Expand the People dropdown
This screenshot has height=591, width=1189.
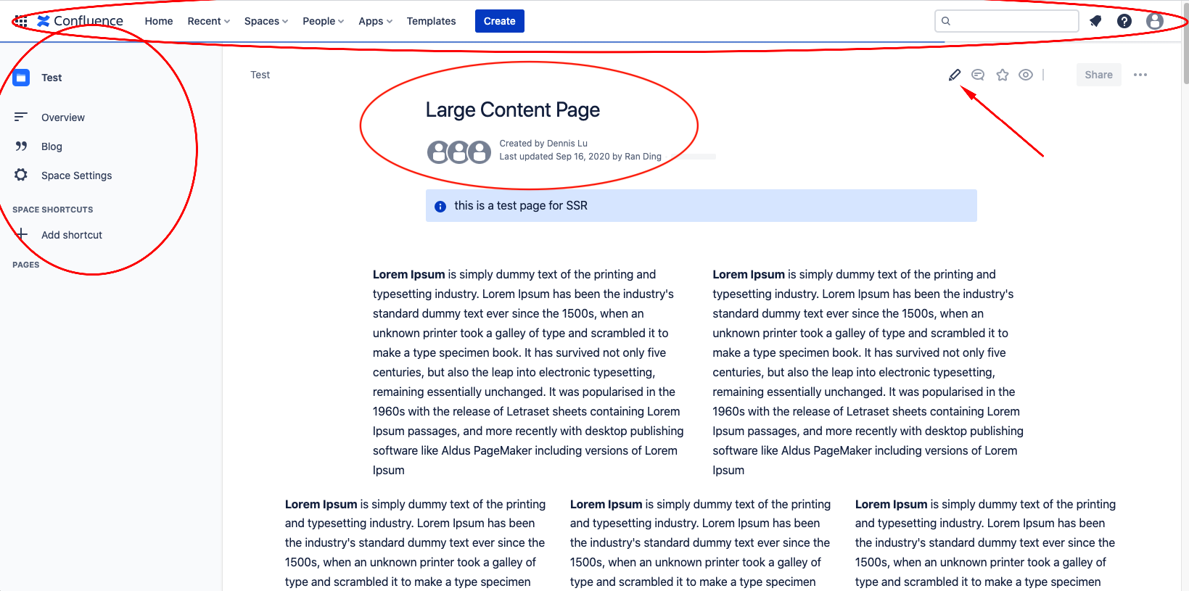pos(324,21)
